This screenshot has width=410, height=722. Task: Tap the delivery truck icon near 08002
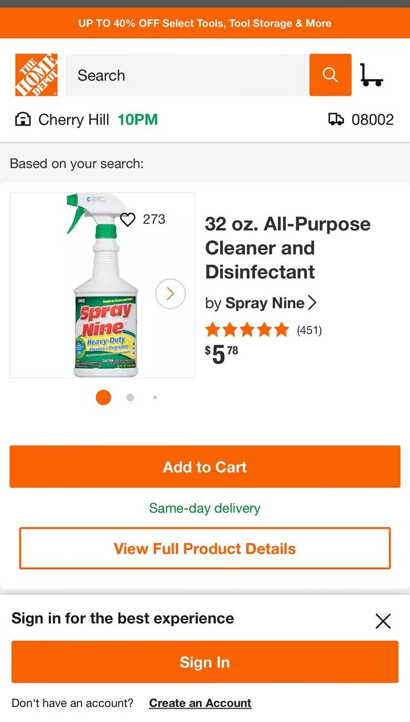click(x=336, y=119)
